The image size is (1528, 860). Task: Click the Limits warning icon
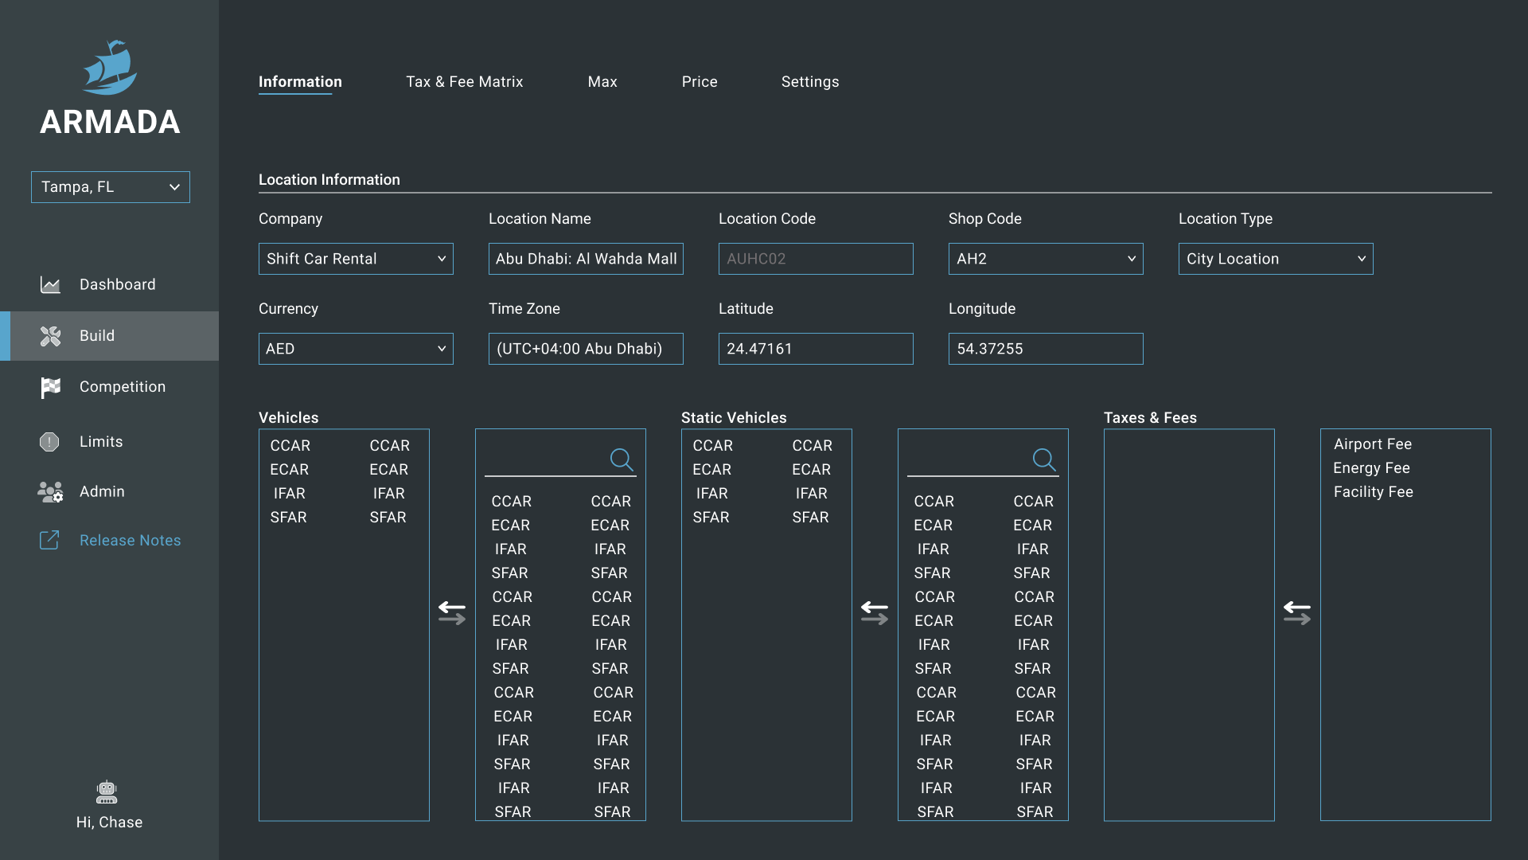[49, 442]
